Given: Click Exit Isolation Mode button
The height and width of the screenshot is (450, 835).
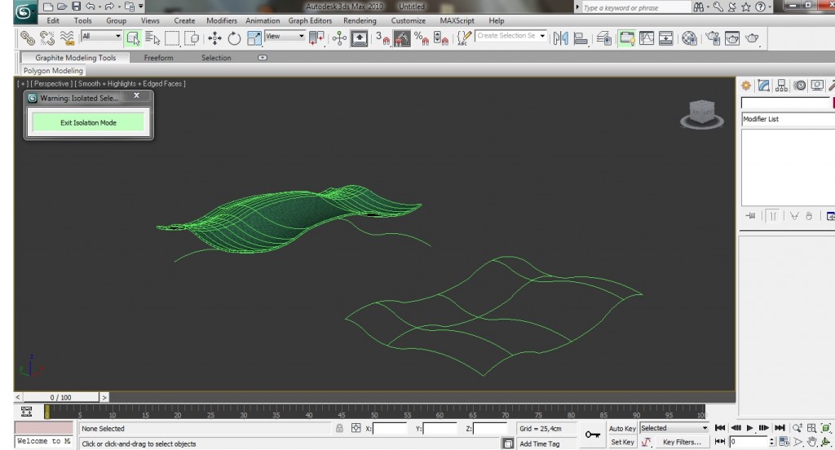Looking at the screenshot, I should pyautogui.click(x=88, y=122).
